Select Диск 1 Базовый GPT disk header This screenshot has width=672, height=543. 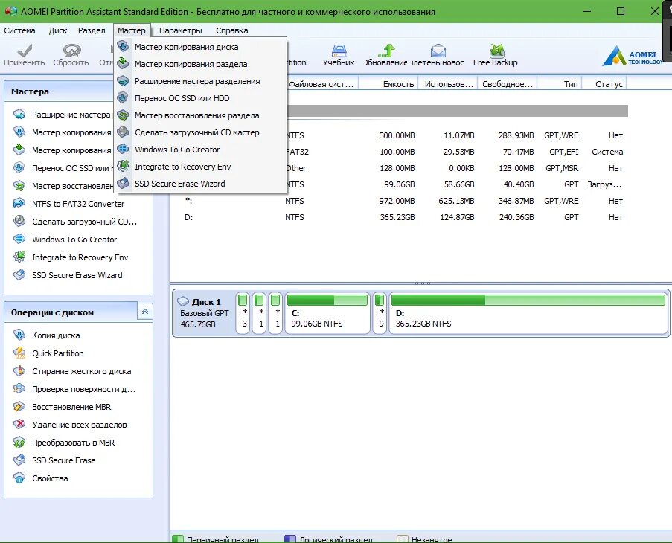point(204,313)
